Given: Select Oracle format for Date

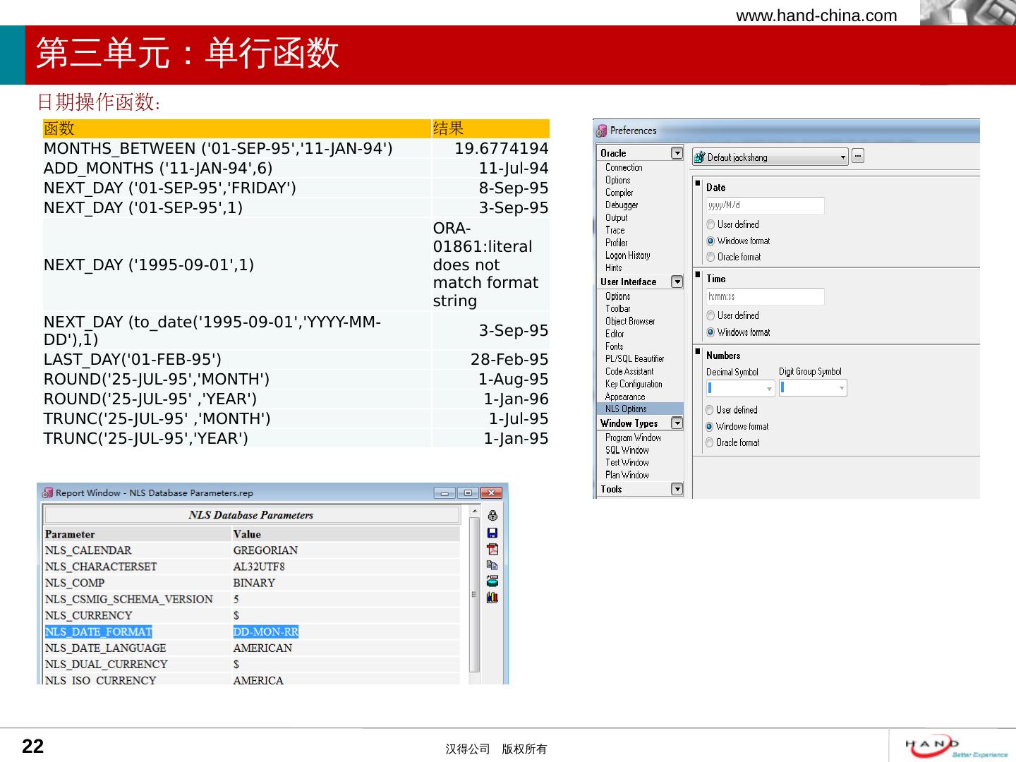Looking at the screenshot, I should click(x=710, y=258).
